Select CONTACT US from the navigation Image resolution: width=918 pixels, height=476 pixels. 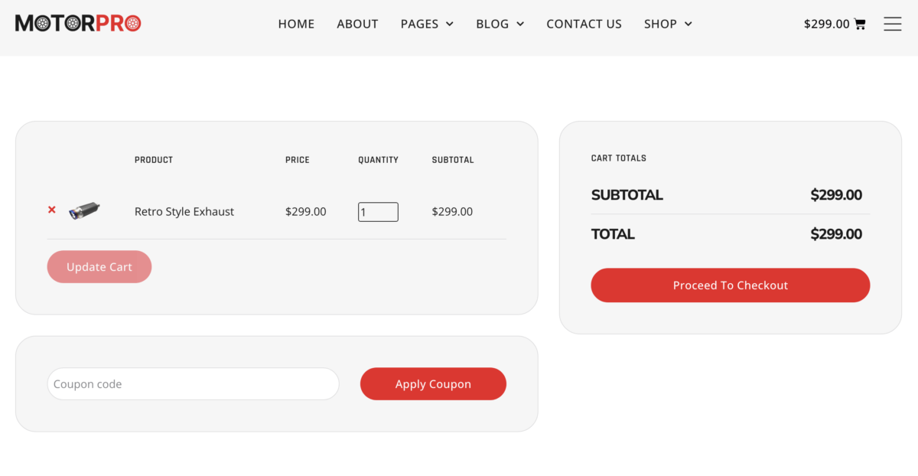[x=584, y=24]
